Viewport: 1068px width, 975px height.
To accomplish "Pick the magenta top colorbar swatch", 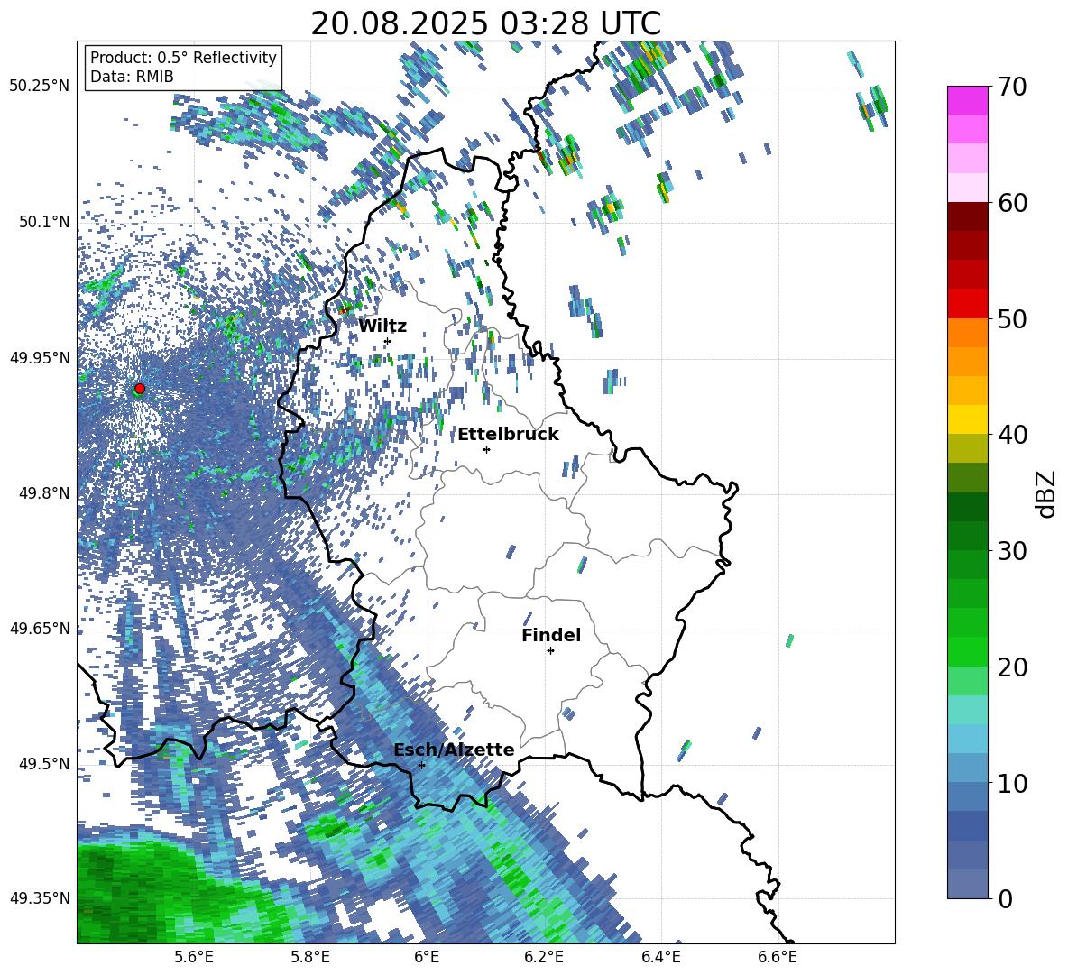I will click(968, 101).
